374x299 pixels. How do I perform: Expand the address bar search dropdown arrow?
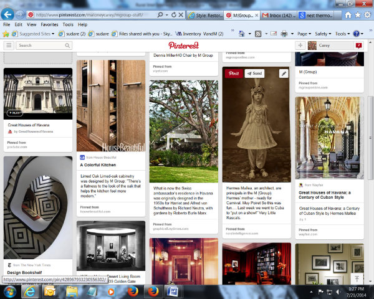166,15
